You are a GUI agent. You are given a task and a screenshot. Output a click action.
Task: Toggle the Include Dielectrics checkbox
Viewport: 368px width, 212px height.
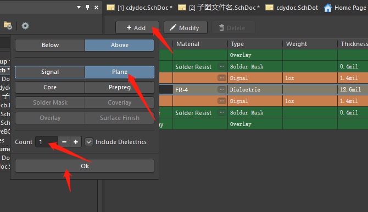click(89, 142)
